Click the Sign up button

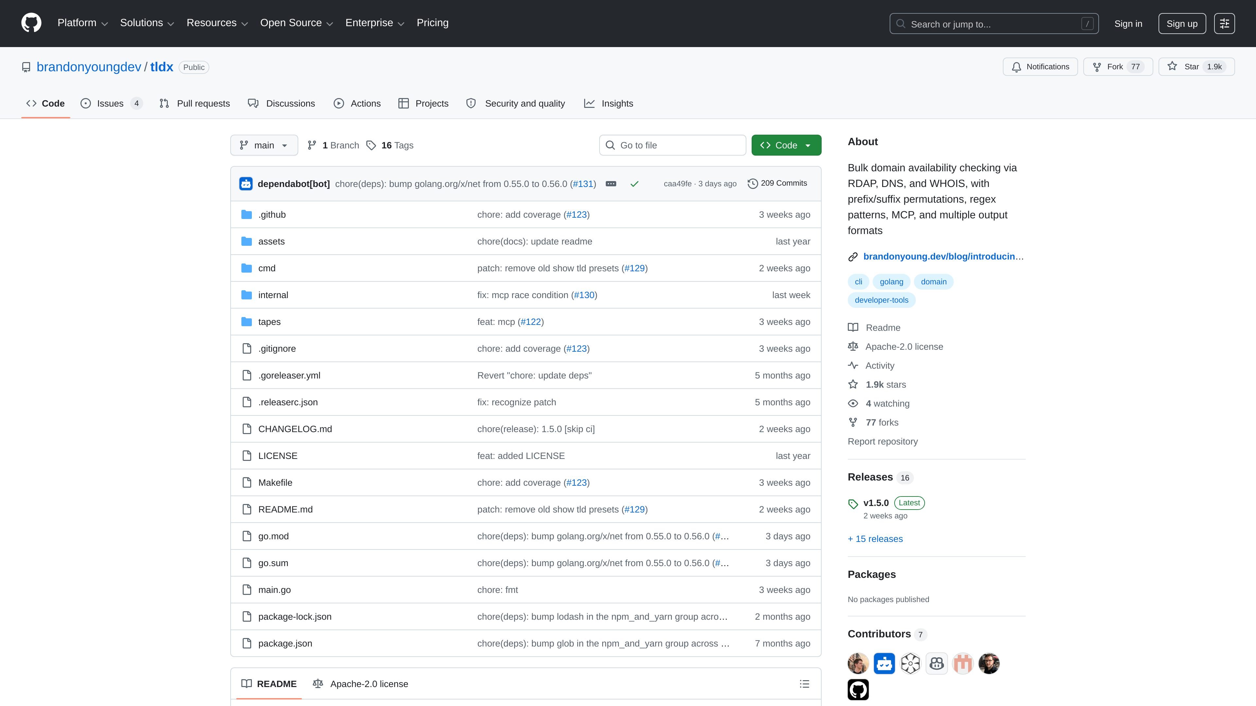click(x=1182, y=24)
